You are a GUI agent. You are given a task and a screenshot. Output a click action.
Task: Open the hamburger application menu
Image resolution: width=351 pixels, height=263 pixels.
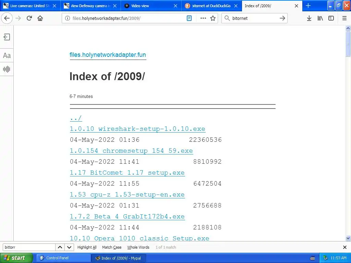(x=344, y=18)
